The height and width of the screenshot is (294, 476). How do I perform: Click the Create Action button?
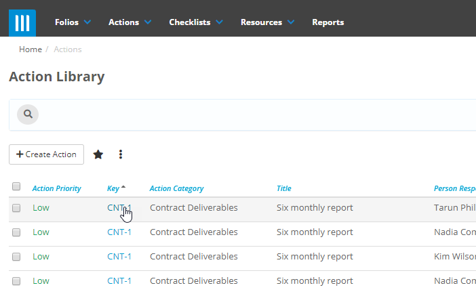click(x=46, y=154)
